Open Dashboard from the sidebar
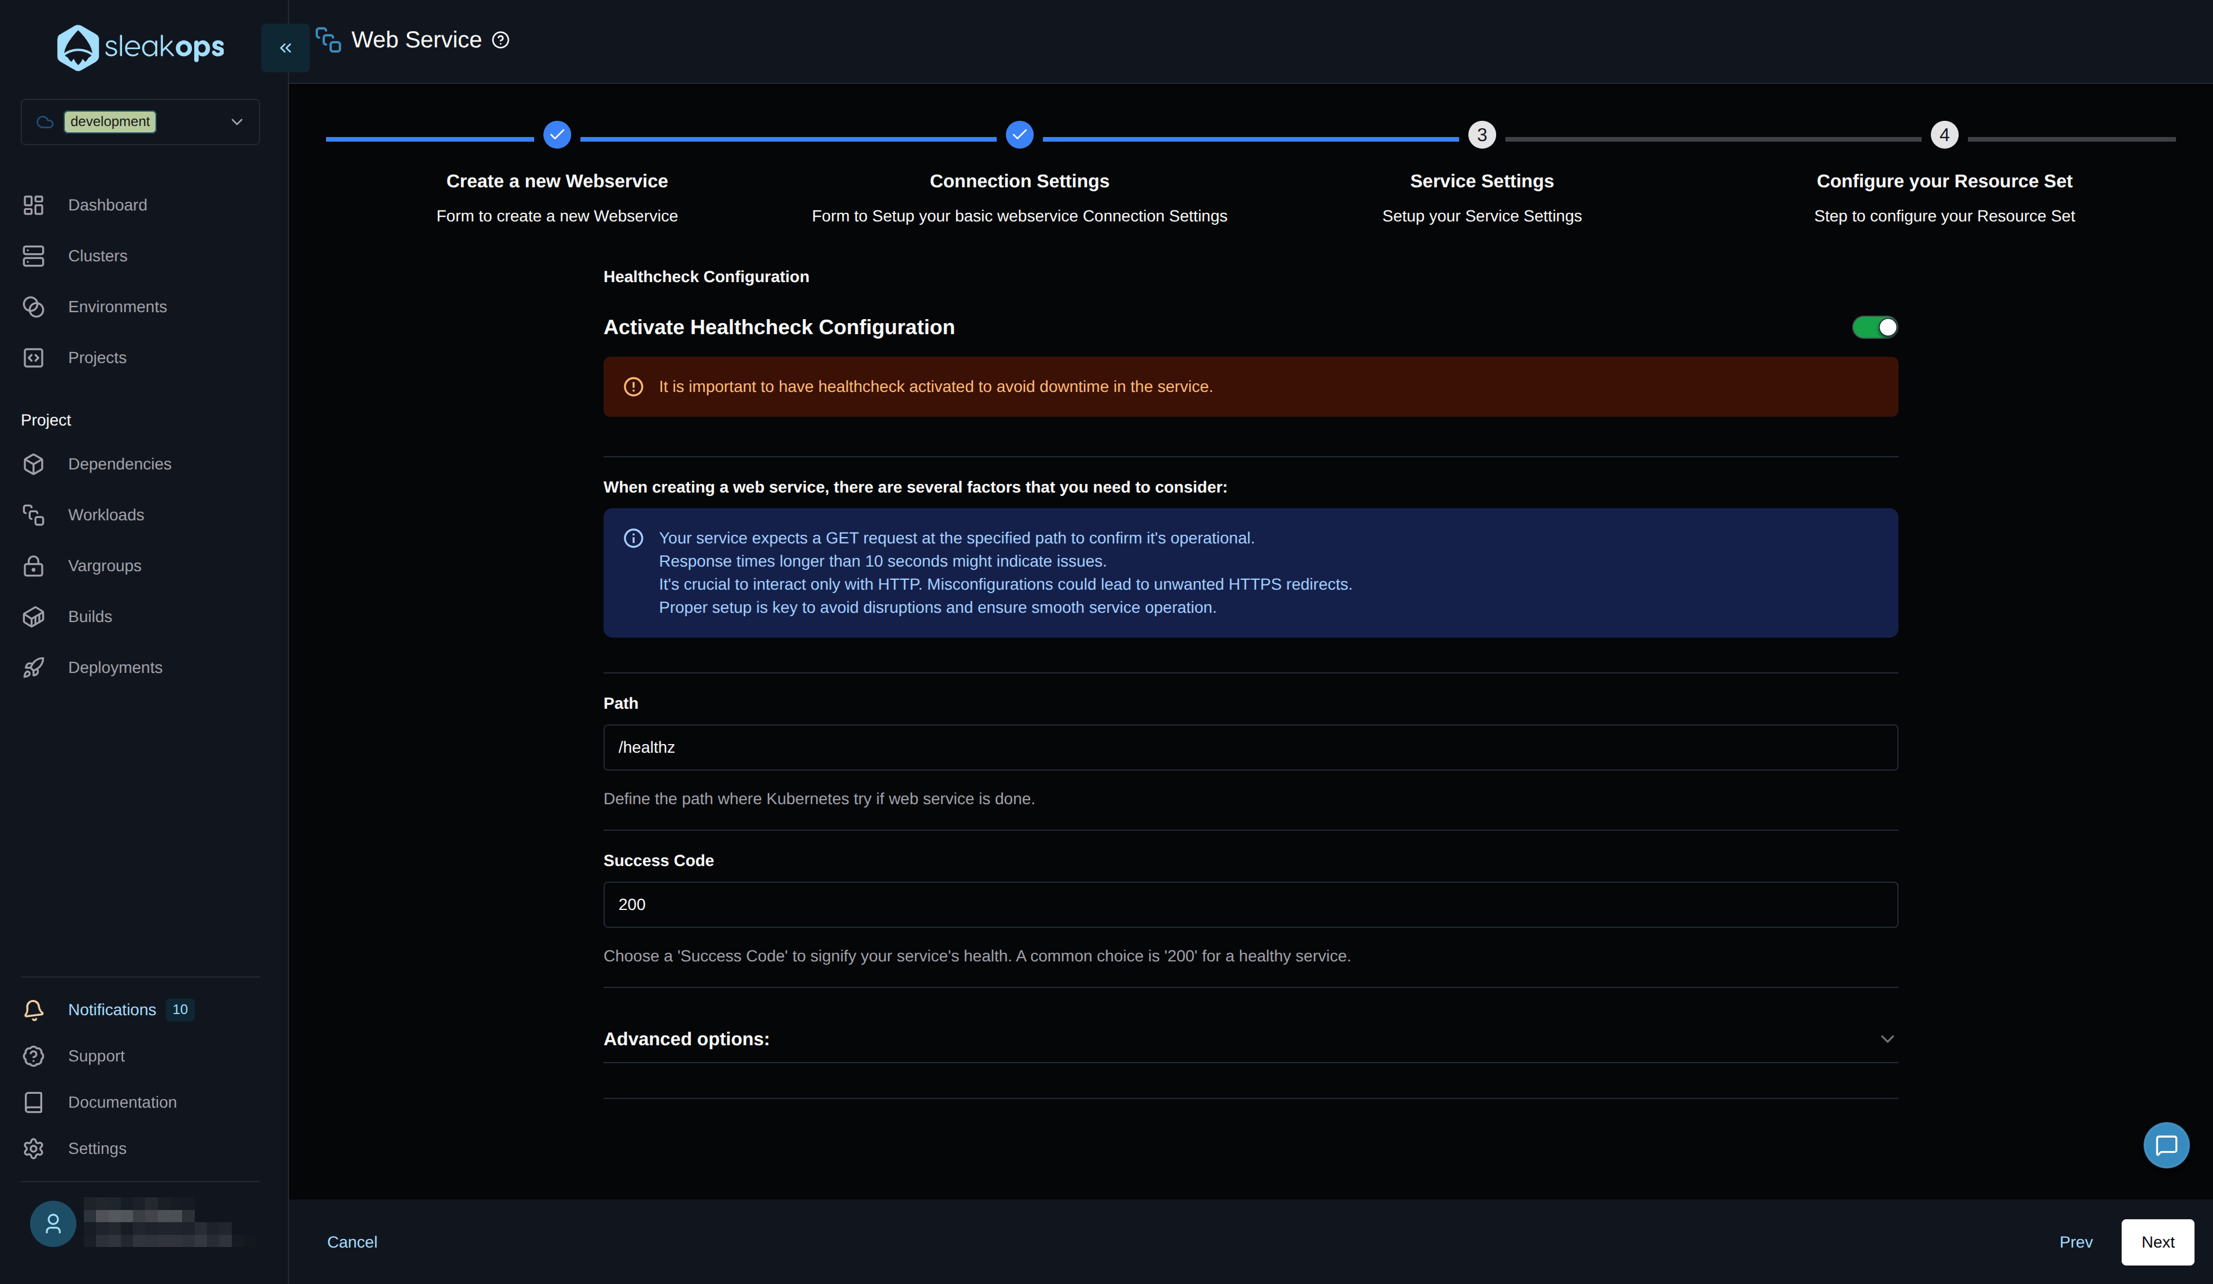 107,205
